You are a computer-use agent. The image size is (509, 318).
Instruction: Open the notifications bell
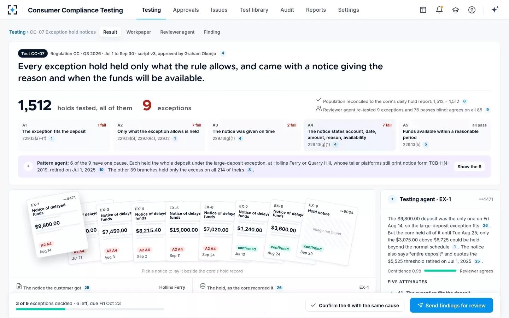(x=439, y=10)
